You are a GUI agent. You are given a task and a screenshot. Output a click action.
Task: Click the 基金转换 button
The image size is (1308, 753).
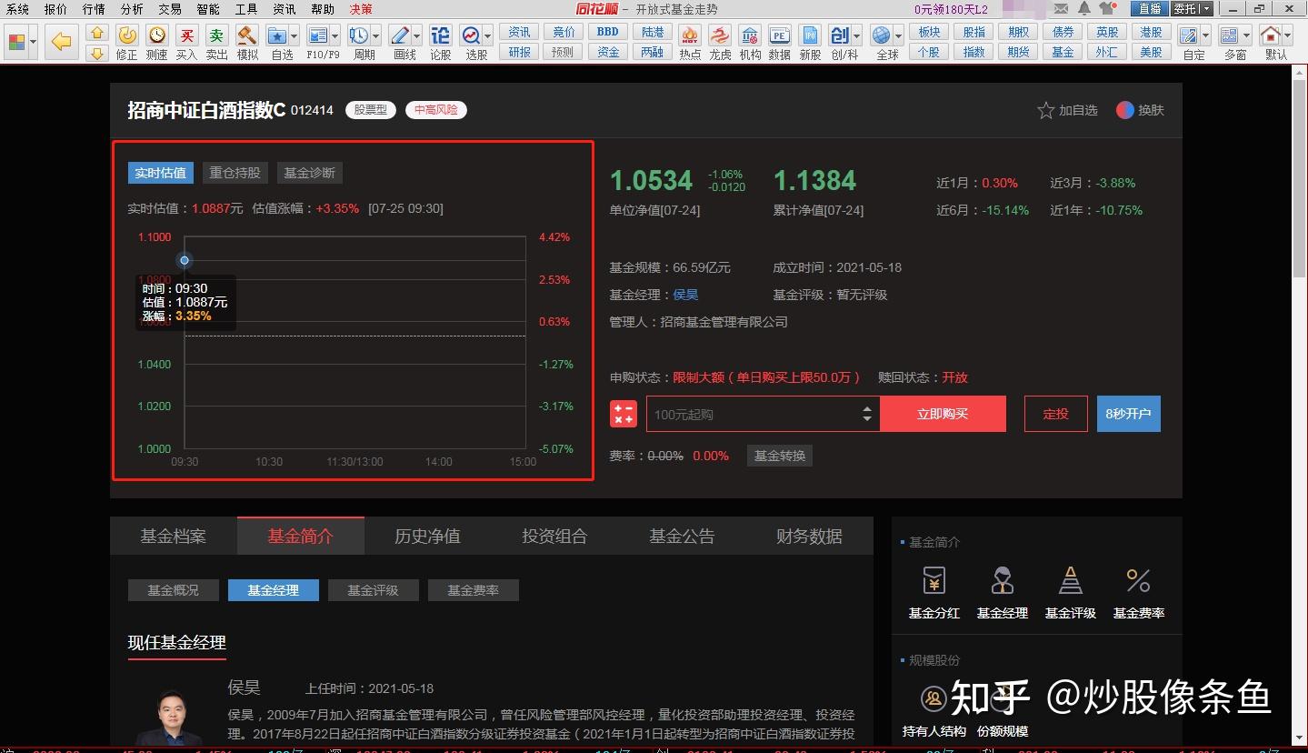click(x=780, y=456)
